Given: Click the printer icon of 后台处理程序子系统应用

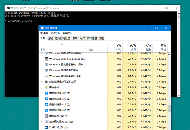Looking at the screenshot, I should coord(46,82).
